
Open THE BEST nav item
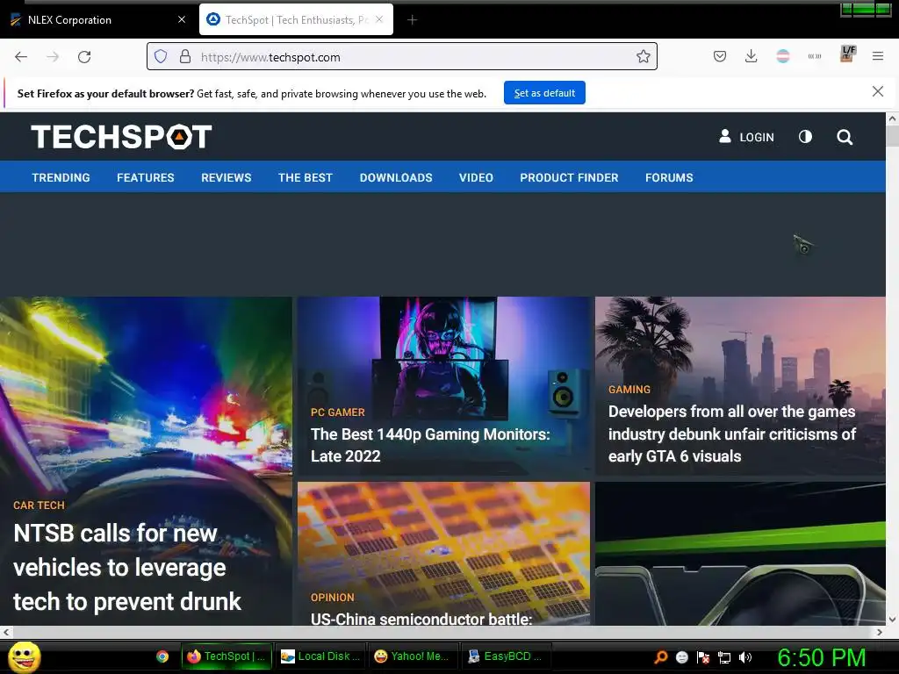coord(306,177)
